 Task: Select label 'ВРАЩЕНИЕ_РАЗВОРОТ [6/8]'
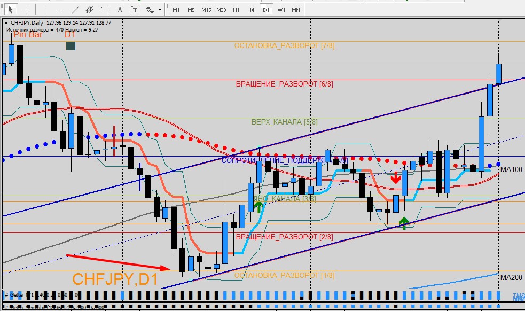[x=284, y=84]
